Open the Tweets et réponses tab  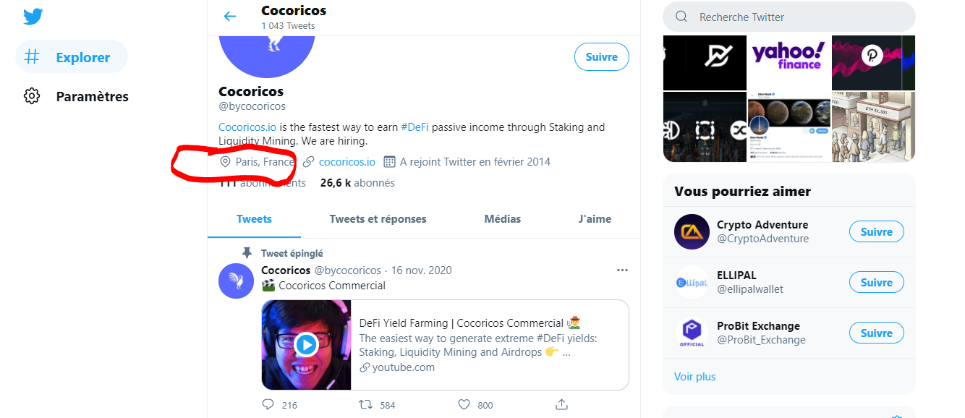(x=378, y=218)
